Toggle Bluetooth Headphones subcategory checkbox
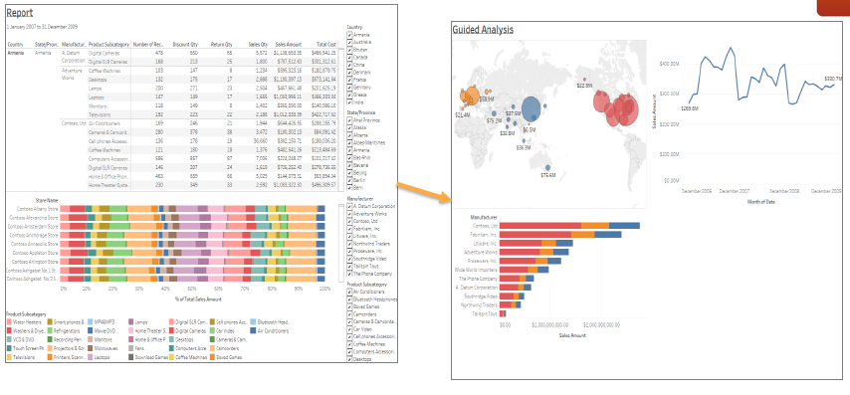Viewport: 850px width, 395px height. pyautogui.click(x=349, y=299)
